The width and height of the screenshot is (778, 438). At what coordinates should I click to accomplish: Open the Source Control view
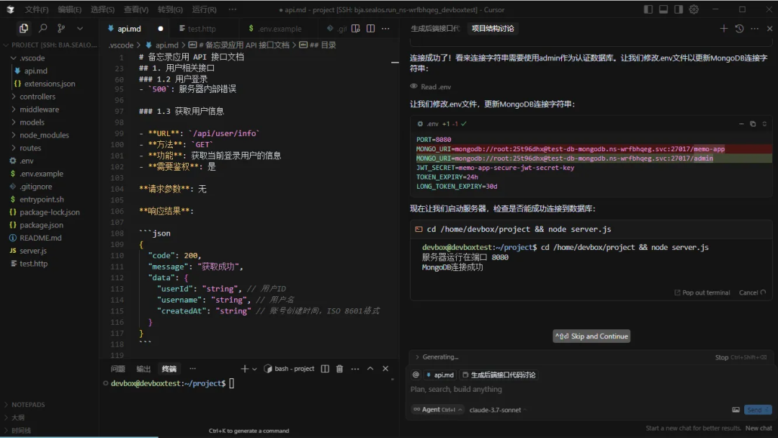tap(60, 27)
